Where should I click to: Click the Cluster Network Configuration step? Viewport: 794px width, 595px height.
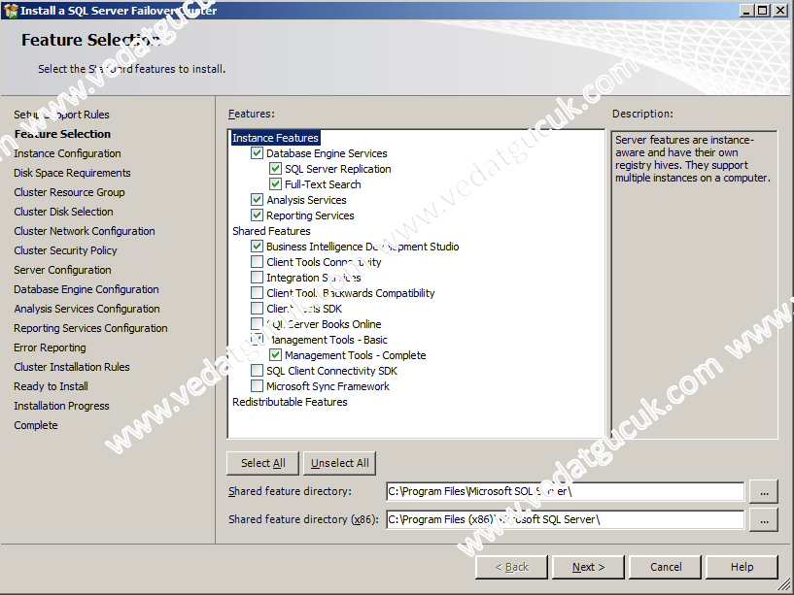(x=84, y=231)
